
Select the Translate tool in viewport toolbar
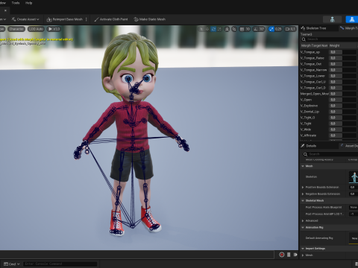point(207,29)
